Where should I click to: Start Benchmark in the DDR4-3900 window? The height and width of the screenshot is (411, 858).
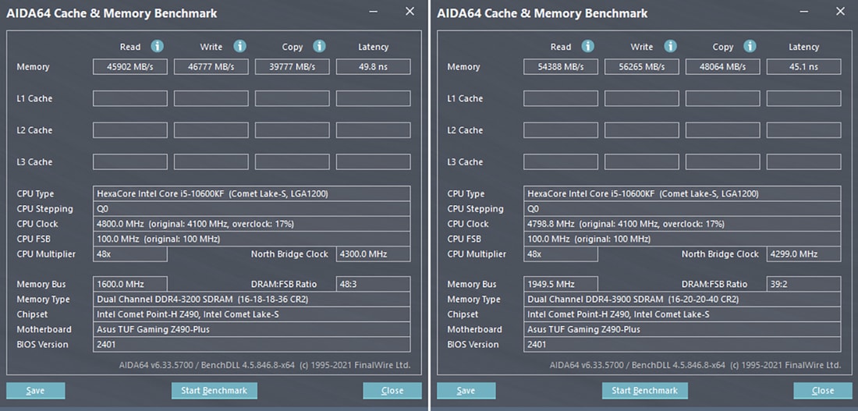(644, 391)
